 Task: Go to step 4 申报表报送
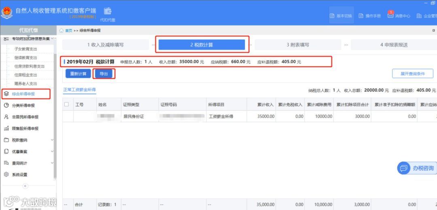tap(394, 45)
